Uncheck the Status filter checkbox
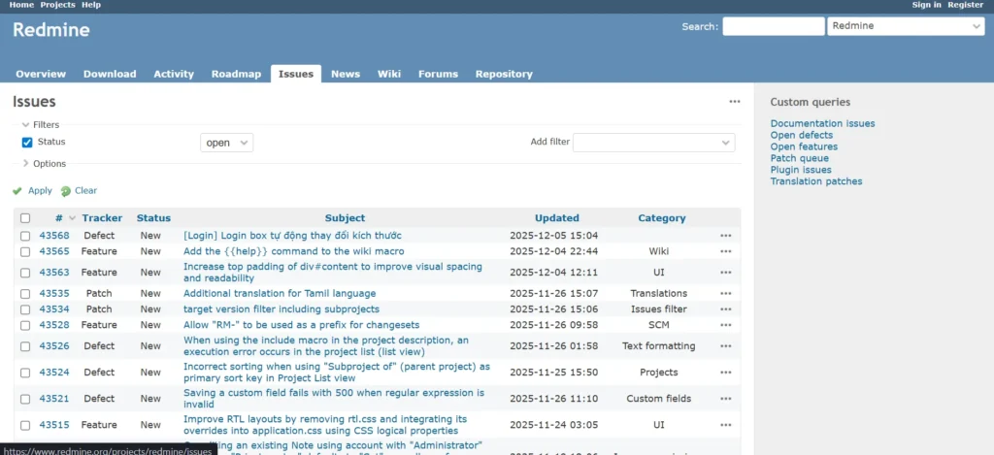The height and width of the screenshot is (455, 994). click(x=26, y=142)
